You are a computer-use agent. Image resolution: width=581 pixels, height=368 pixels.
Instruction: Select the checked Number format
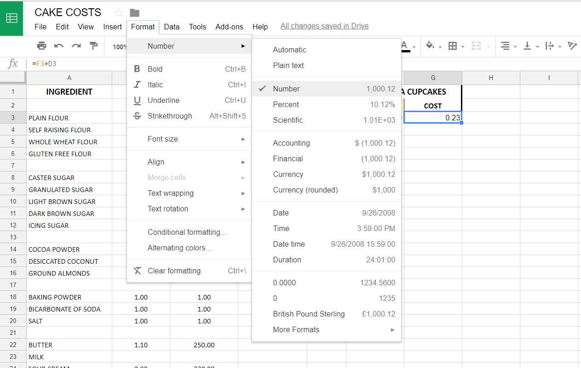point(327,89)
